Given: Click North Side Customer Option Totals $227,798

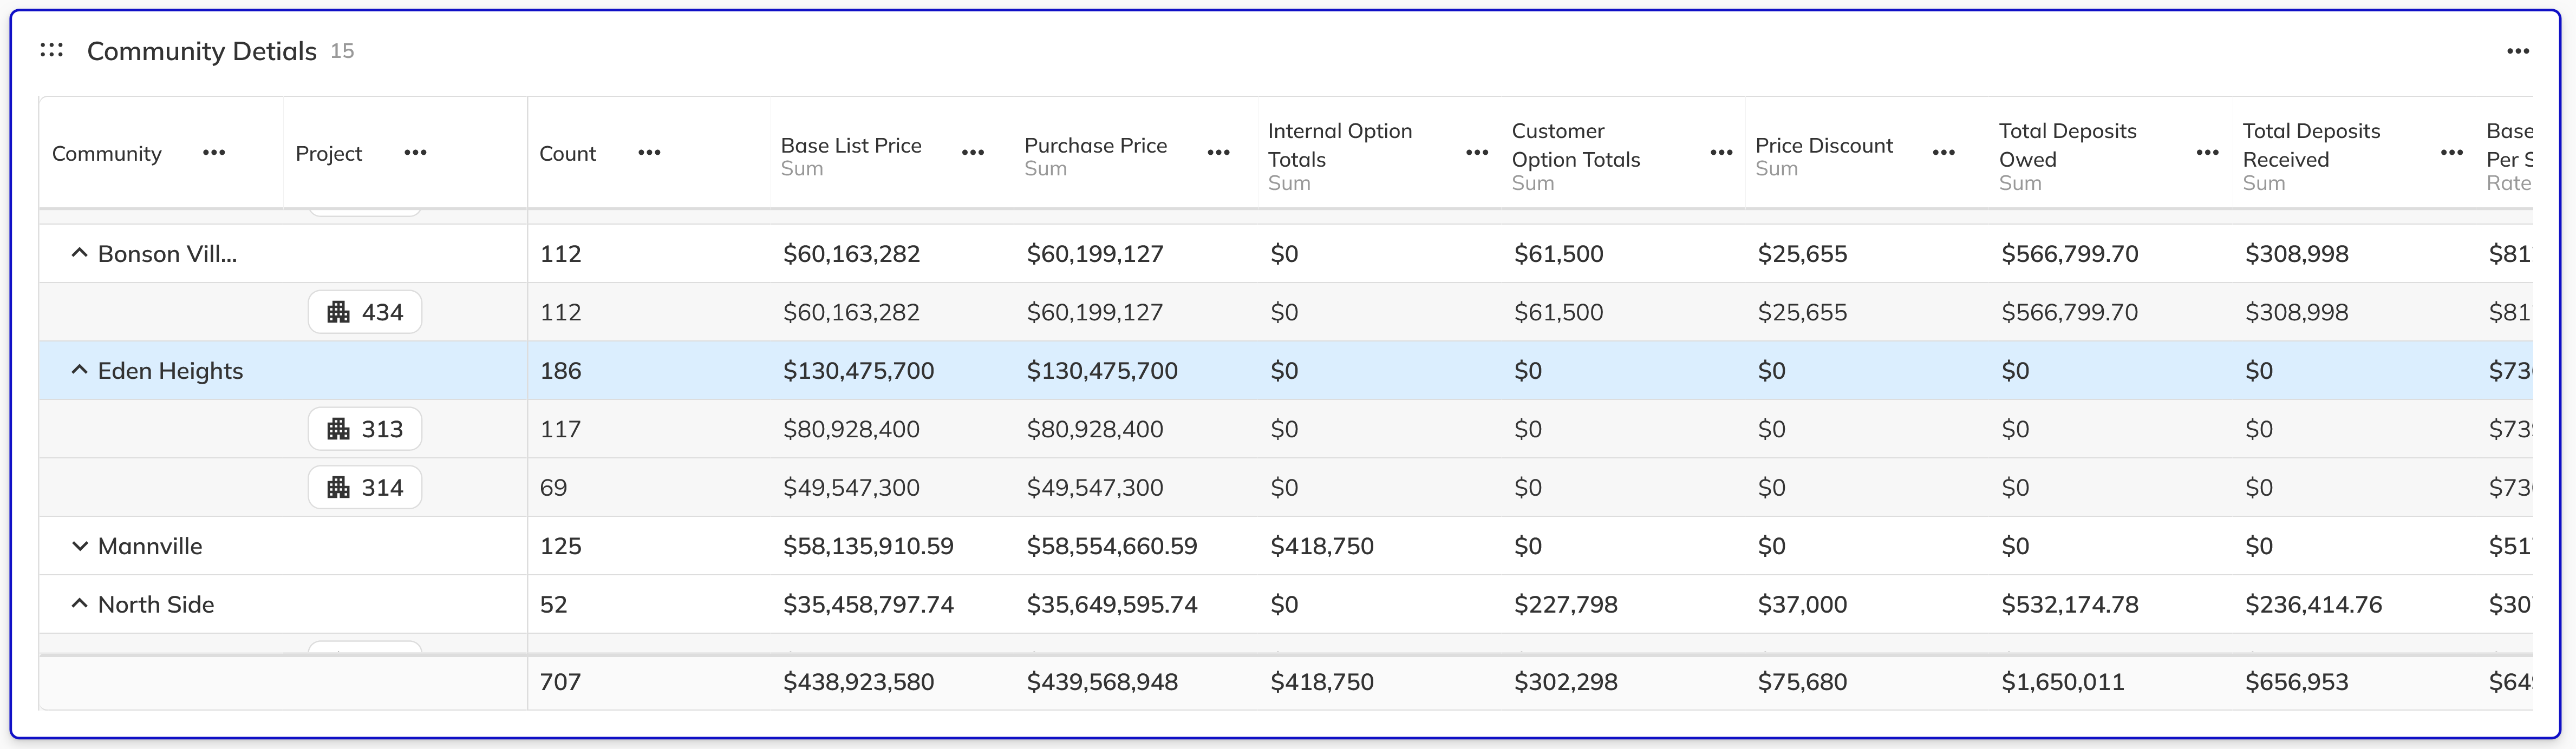Looking at the screenshot, I should click(1566, 604).
